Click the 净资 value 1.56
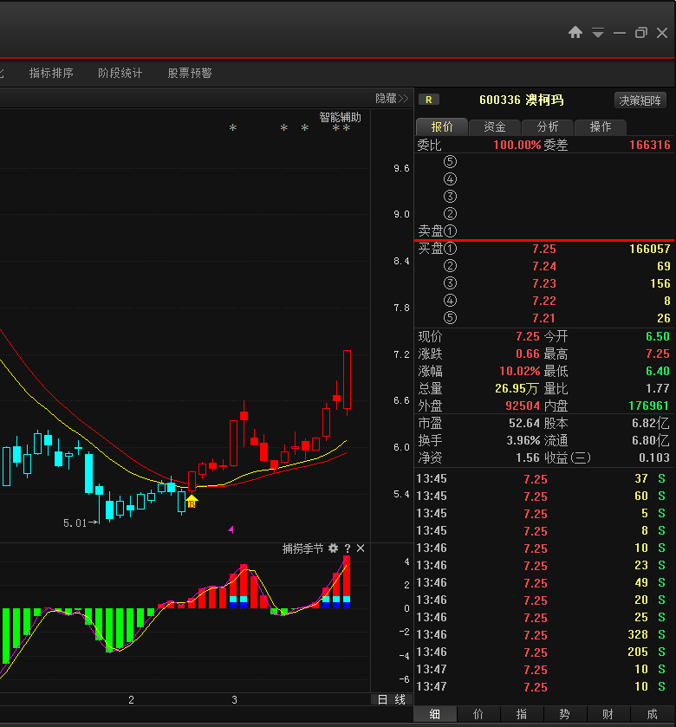 528,458
